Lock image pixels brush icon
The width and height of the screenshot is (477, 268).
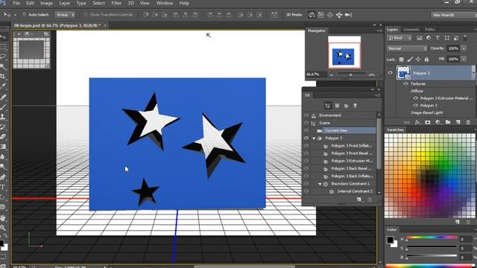click(410, 60)
